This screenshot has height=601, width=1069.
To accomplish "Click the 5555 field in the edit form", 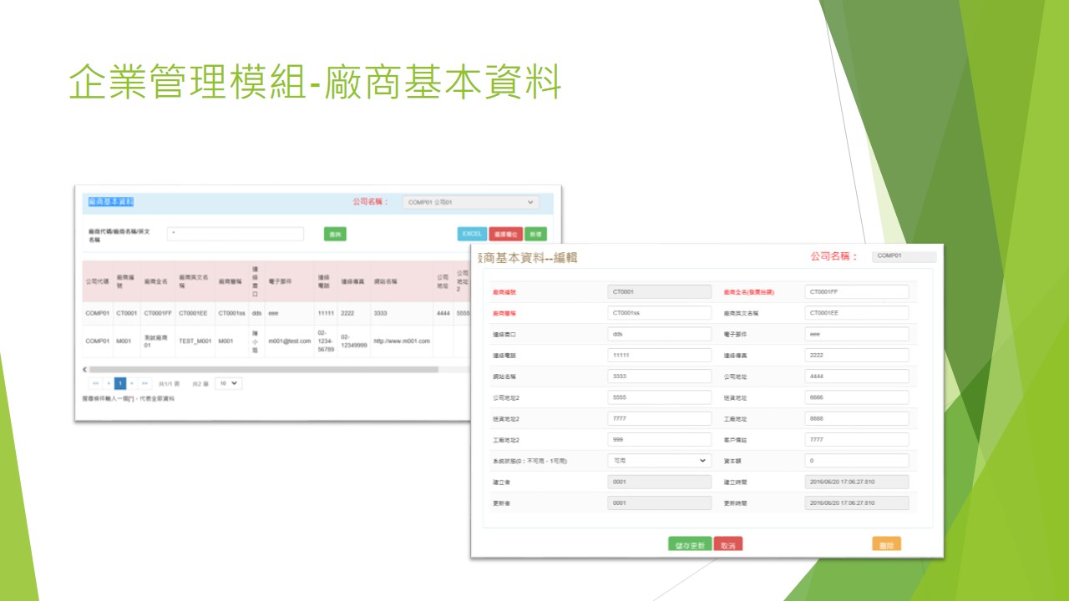I will coord(660,397).
